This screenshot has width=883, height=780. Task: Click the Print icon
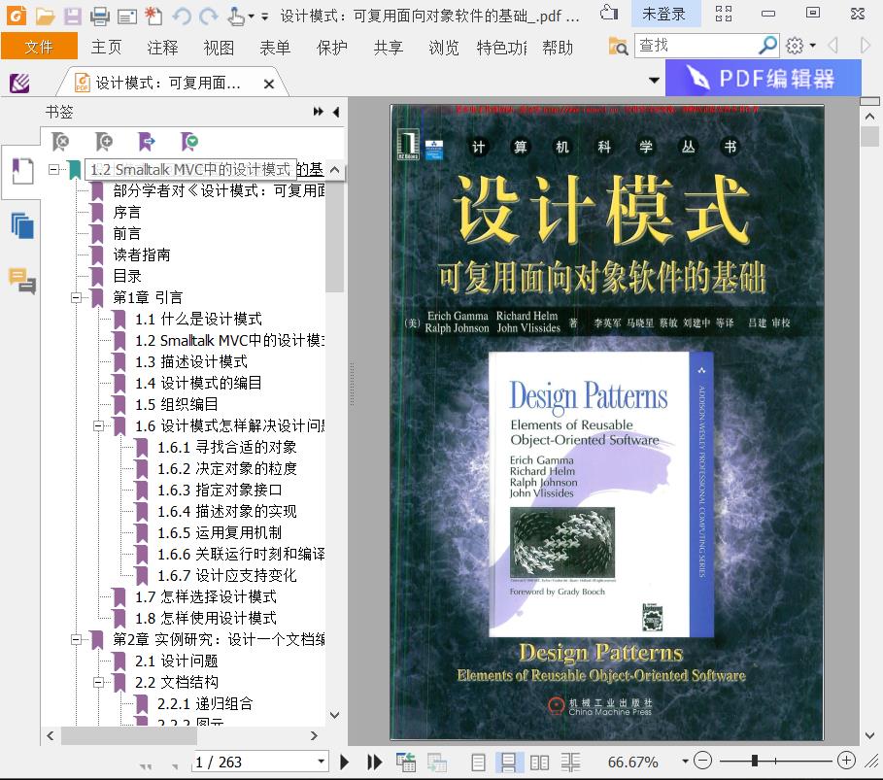[x=100, y=16]
